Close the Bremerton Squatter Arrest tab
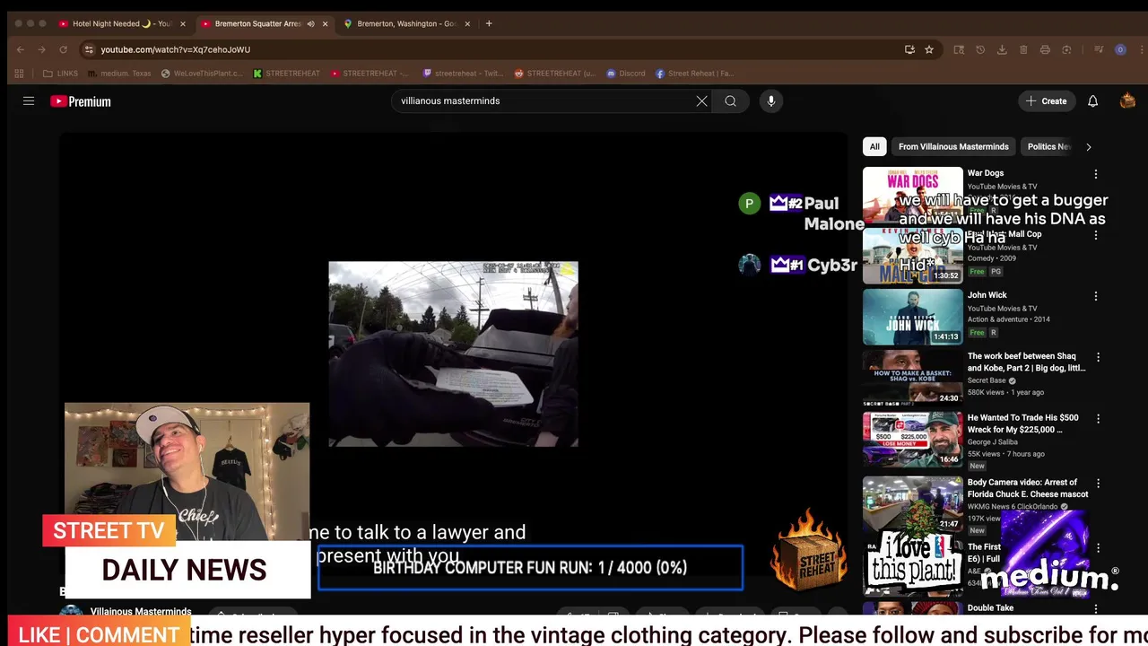 point(325,23)
